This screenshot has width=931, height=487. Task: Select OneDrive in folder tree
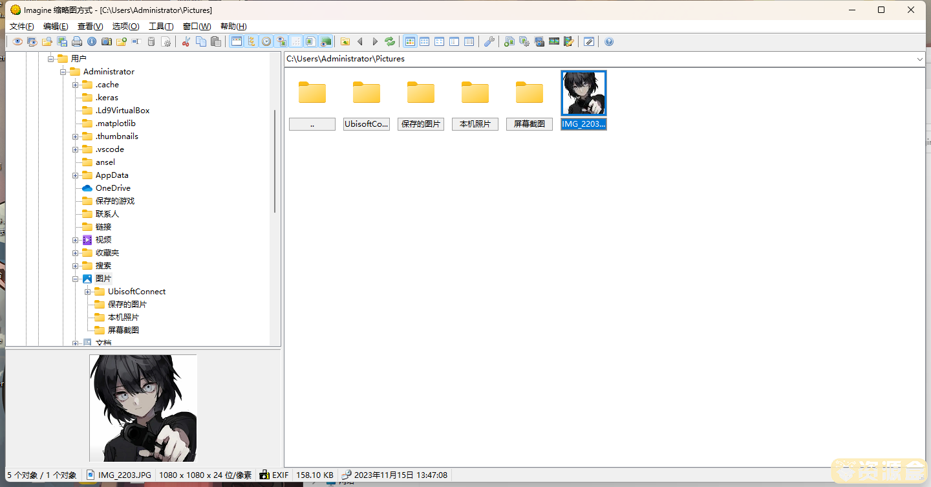(113, 188)
